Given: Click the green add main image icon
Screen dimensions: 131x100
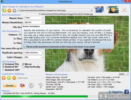Looking at the screenshot, I should (x=4, y=11).
